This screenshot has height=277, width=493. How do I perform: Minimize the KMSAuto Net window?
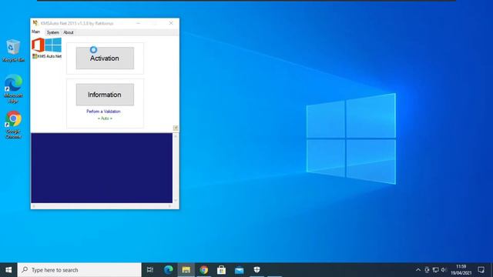[x=139, y=23]
